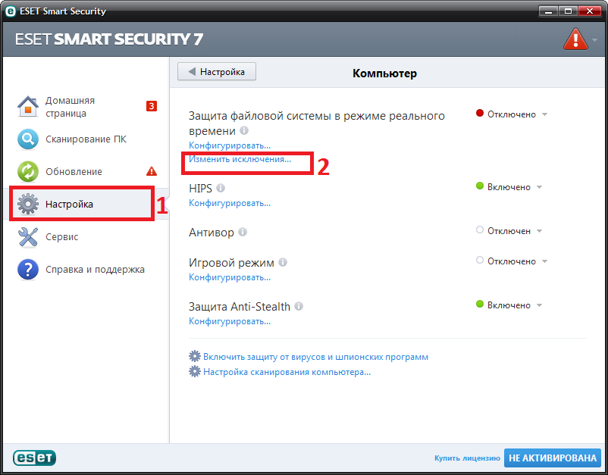The height and width of the screenshot is (475, 608).
Task: Open Сервис section in sidebar
Action: point(61,237)
